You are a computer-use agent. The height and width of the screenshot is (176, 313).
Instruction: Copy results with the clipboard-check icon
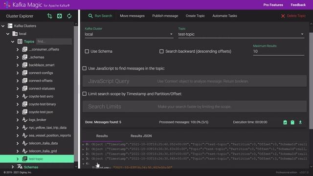(285, 122)
